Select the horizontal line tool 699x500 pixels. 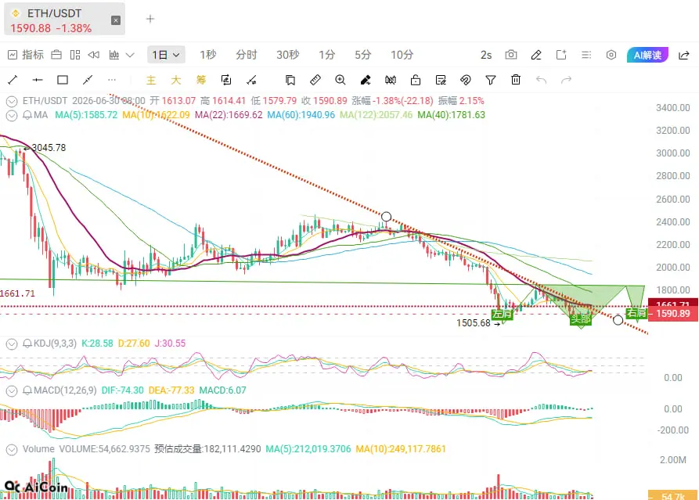(x=38, y=80)
